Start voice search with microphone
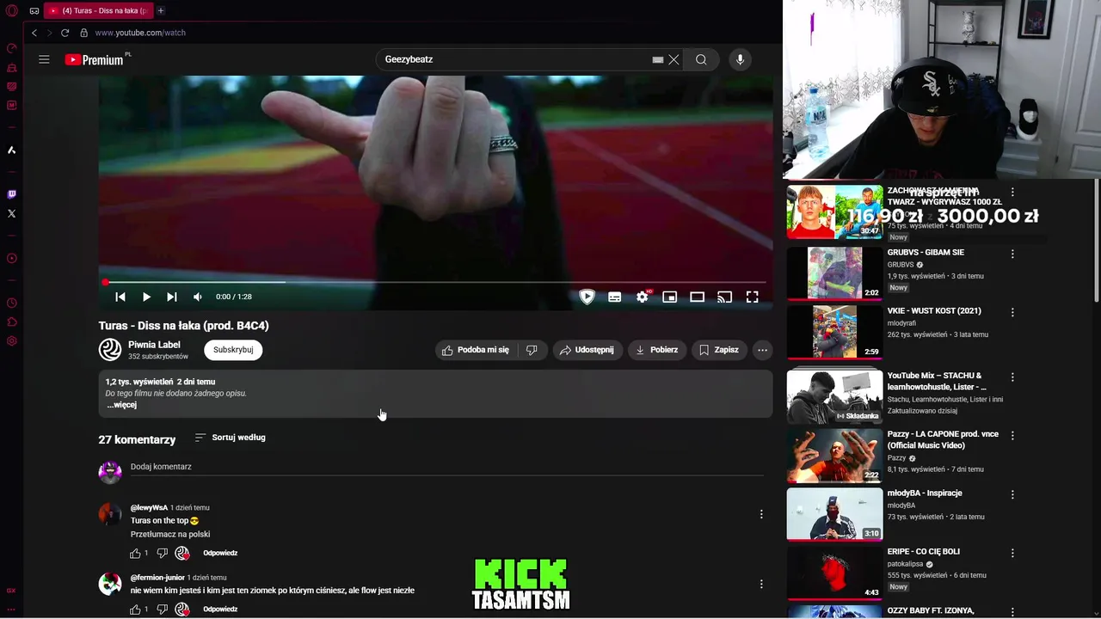Image resolution: width=1101 pixels, height=619 pixels. (740, 59)
